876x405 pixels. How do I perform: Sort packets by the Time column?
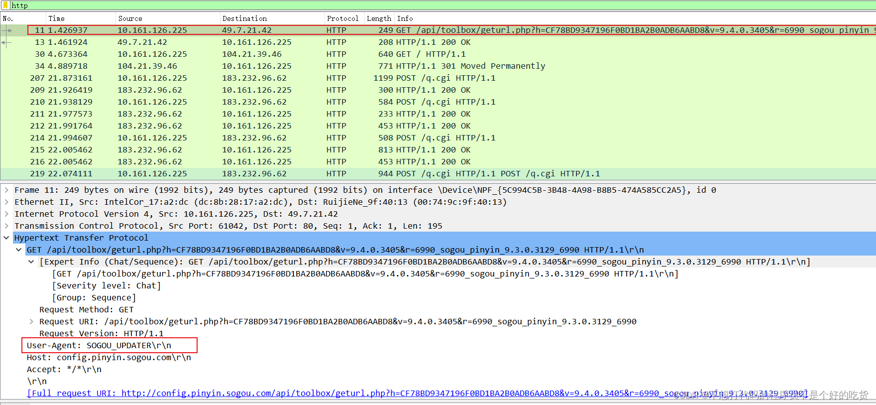tap(81, 18)
